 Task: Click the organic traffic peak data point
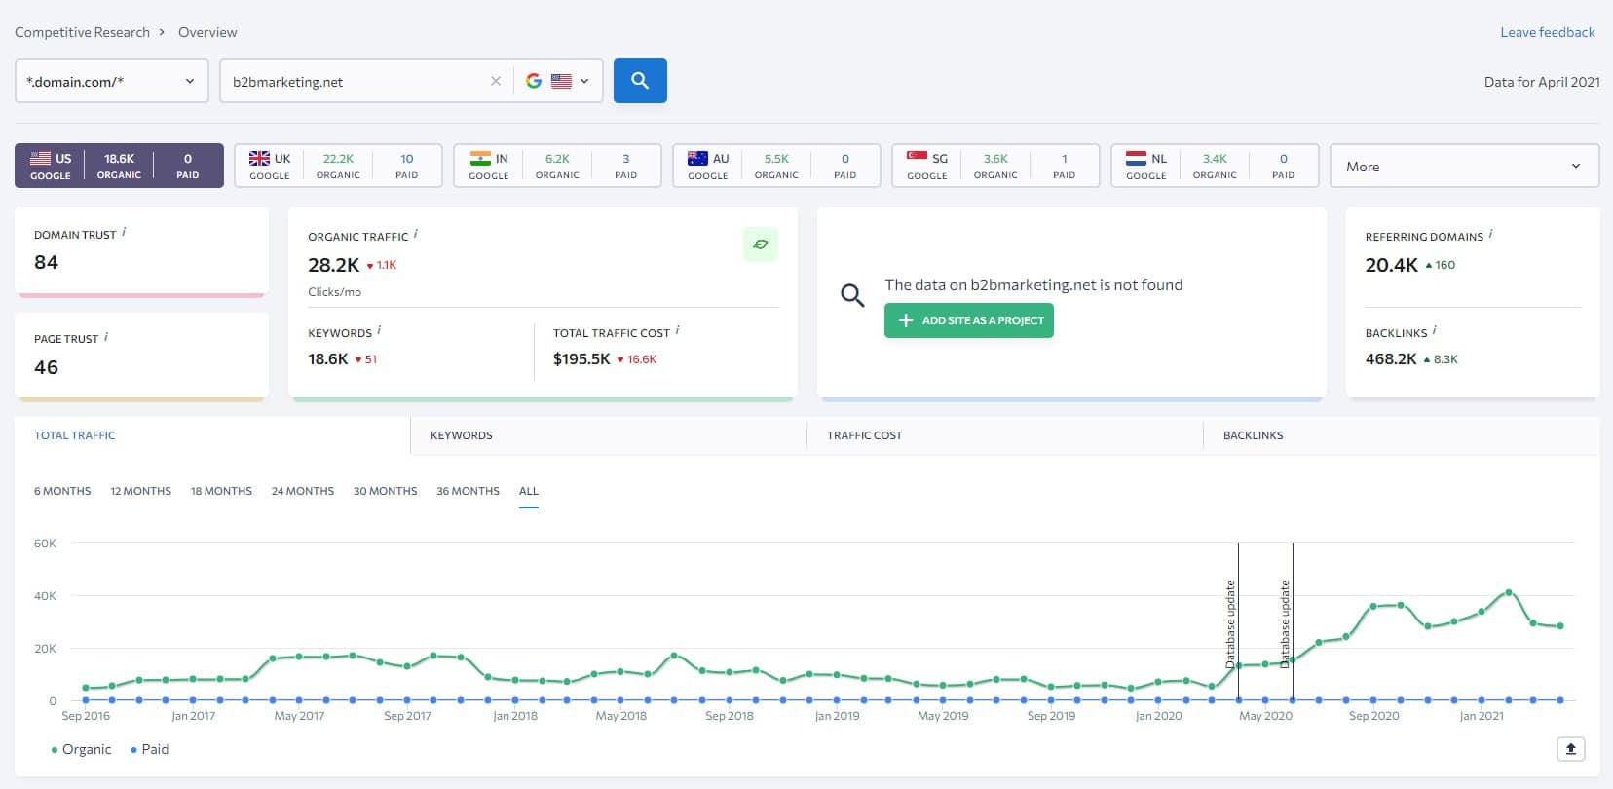point(1508,592)
